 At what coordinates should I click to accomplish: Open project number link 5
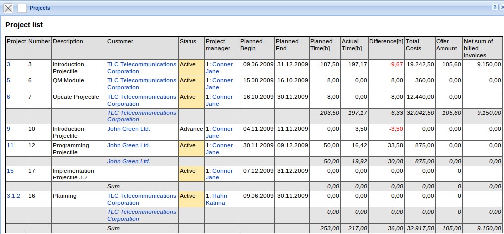[8, 80]
